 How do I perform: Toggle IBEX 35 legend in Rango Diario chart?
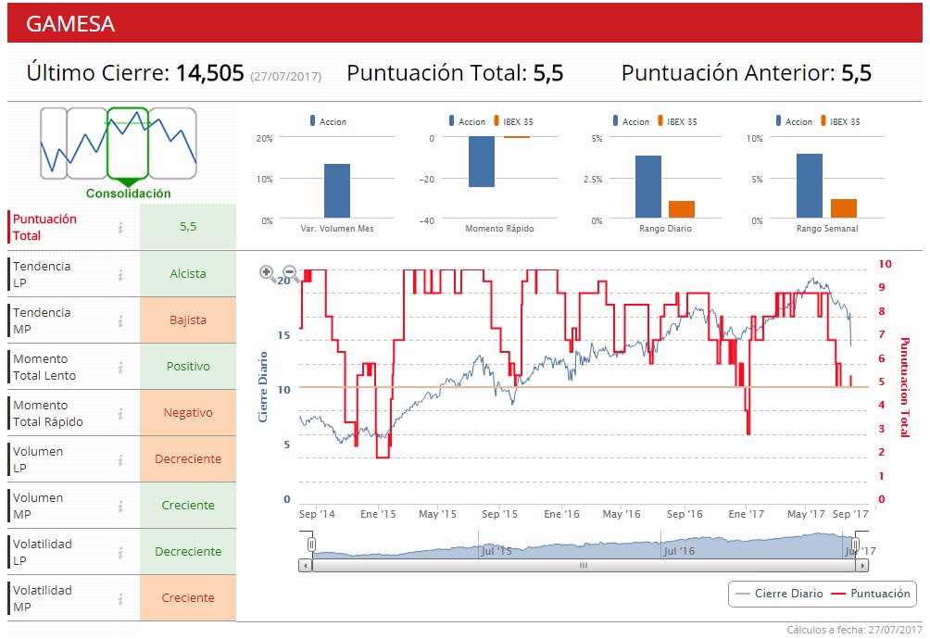(677, 121)
